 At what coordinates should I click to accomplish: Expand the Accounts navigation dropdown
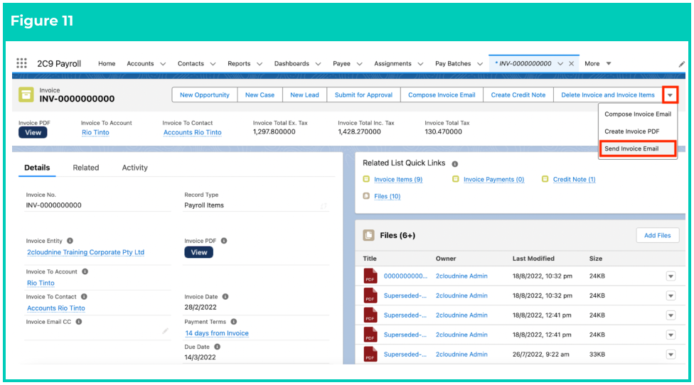coord(163,64)
